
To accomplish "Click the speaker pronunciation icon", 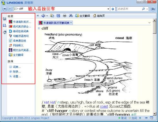I will coord(43,16).
